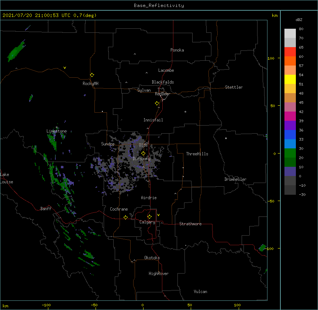Click the HighRiver label

click(x=159, y=274)
